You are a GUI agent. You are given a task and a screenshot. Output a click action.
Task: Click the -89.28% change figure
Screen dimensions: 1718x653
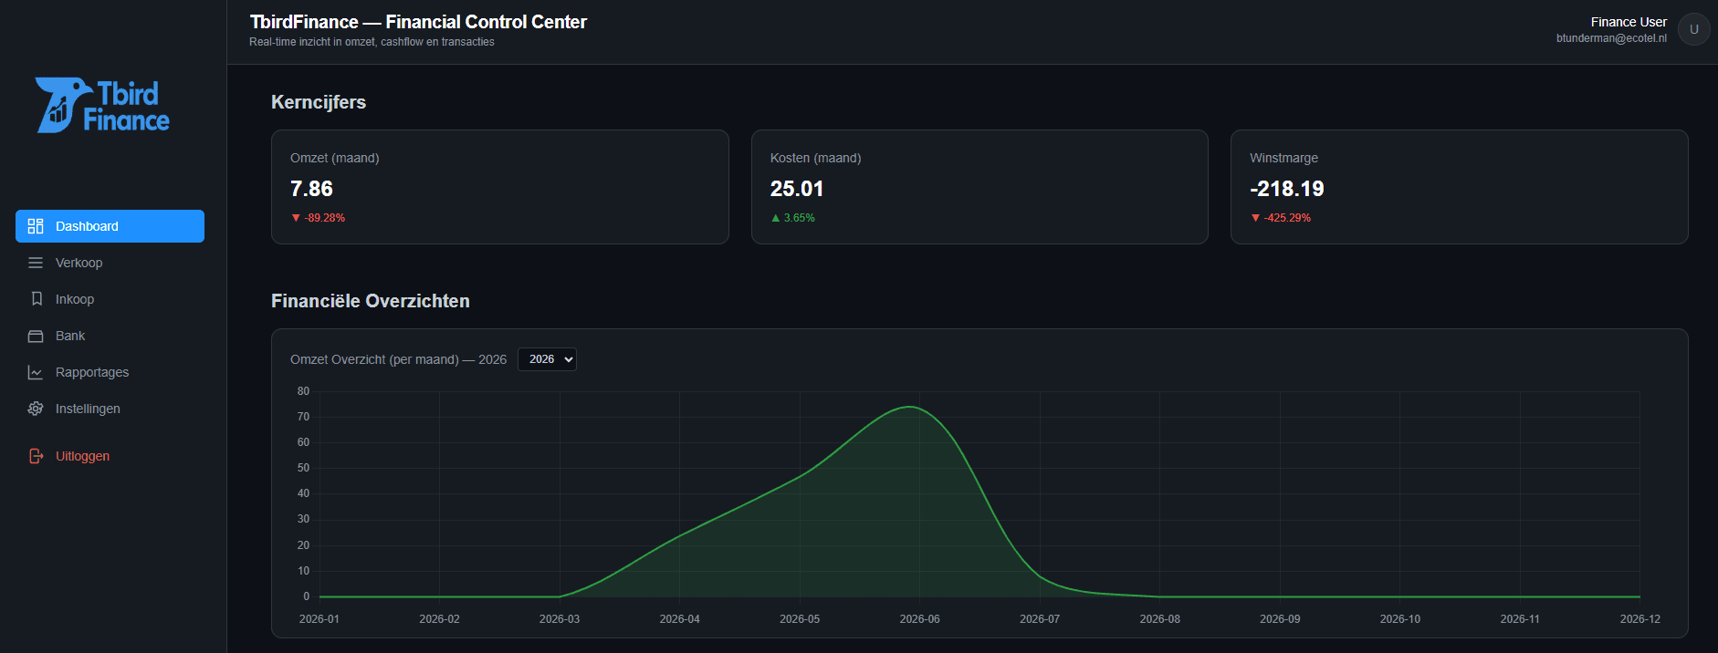(325, 218)
